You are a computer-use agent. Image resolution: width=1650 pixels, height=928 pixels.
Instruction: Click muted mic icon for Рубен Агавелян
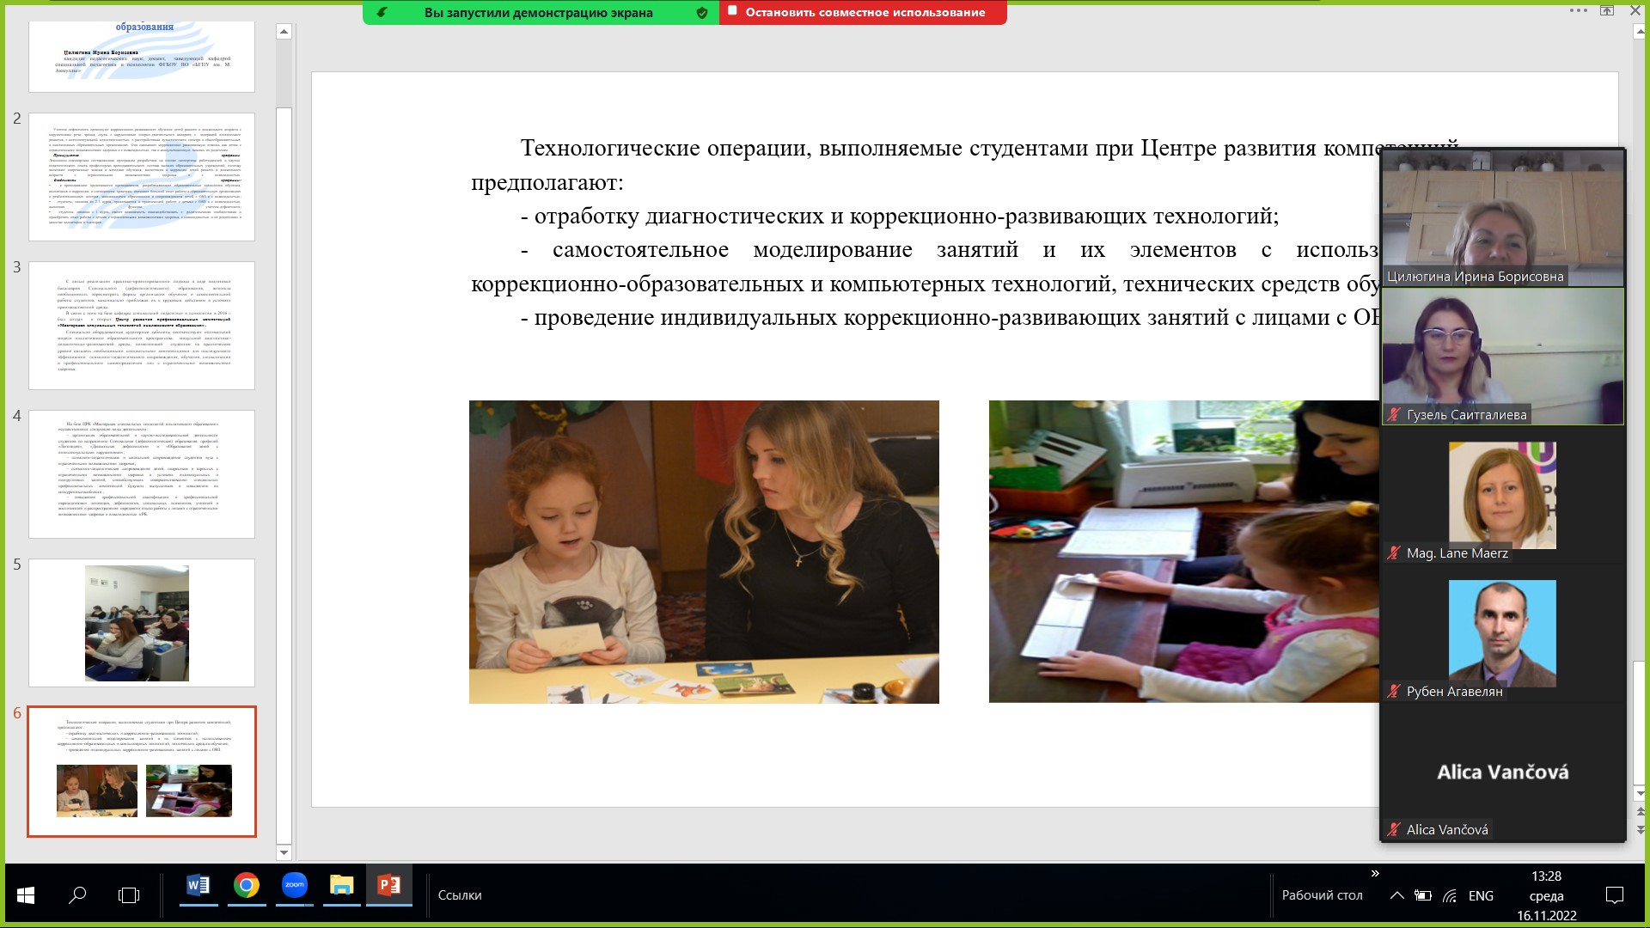click(x=1394, y=692)
